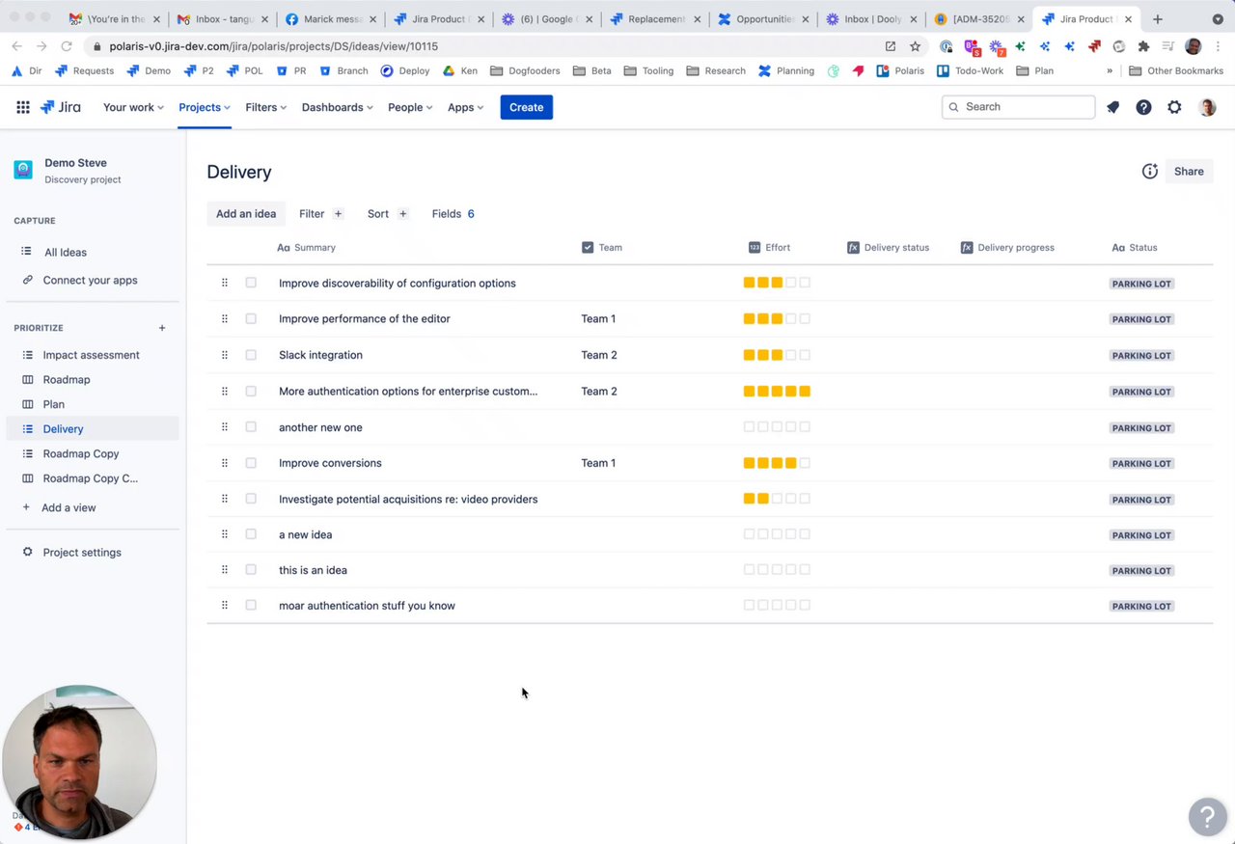This screenshot has height=844, width=1235.
Task: Tick the Improve conversions row checkbox
Action: pyautogui.click(x=251, y=463)
